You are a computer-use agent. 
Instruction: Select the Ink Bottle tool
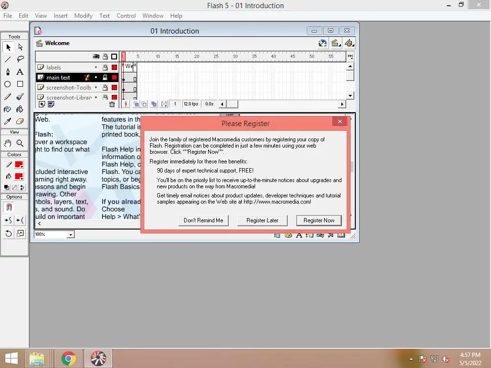8,109
